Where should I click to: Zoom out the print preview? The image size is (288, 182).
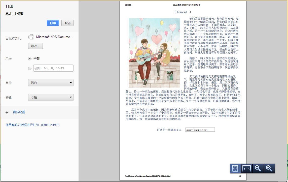point(258,168)
